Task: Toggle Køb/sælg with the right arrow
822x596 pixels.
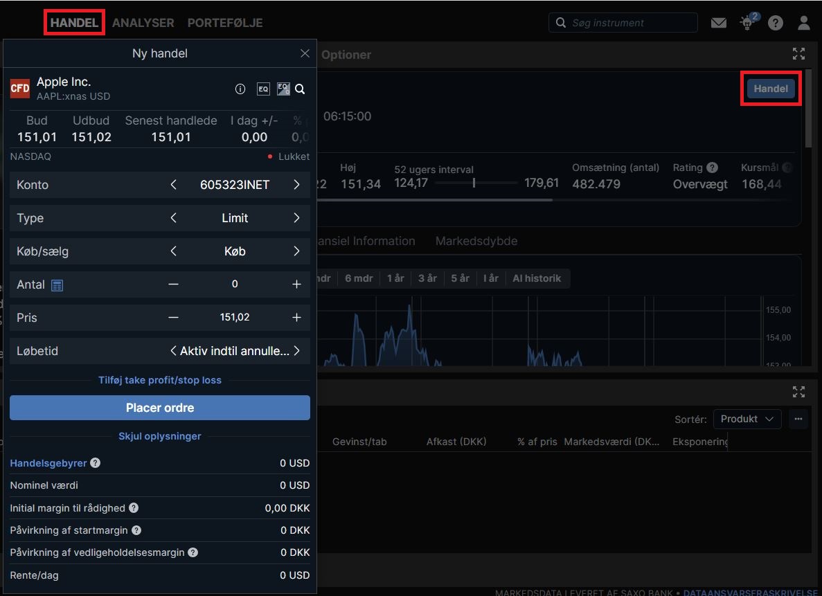Action: (x=296, y=251)
